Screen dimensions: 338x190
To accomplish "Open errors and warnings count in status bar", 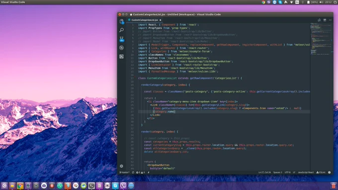I will [x=140, y=172].
